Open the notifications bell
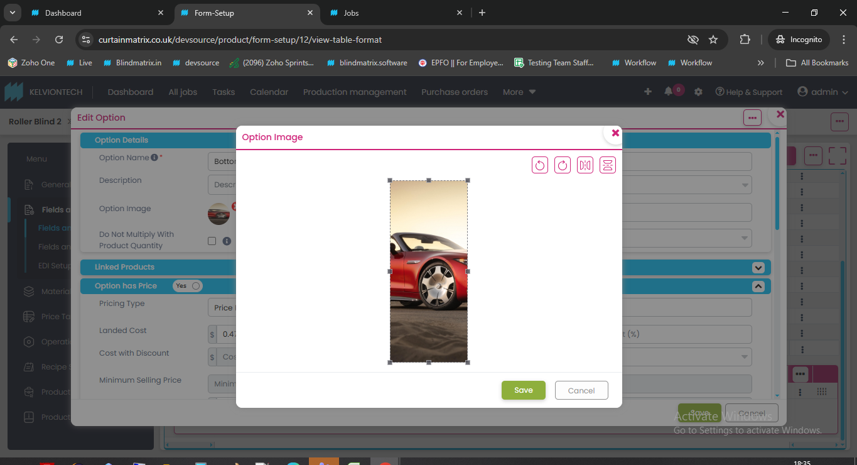The height and width of the screenshot is (465, 857). 668,92
